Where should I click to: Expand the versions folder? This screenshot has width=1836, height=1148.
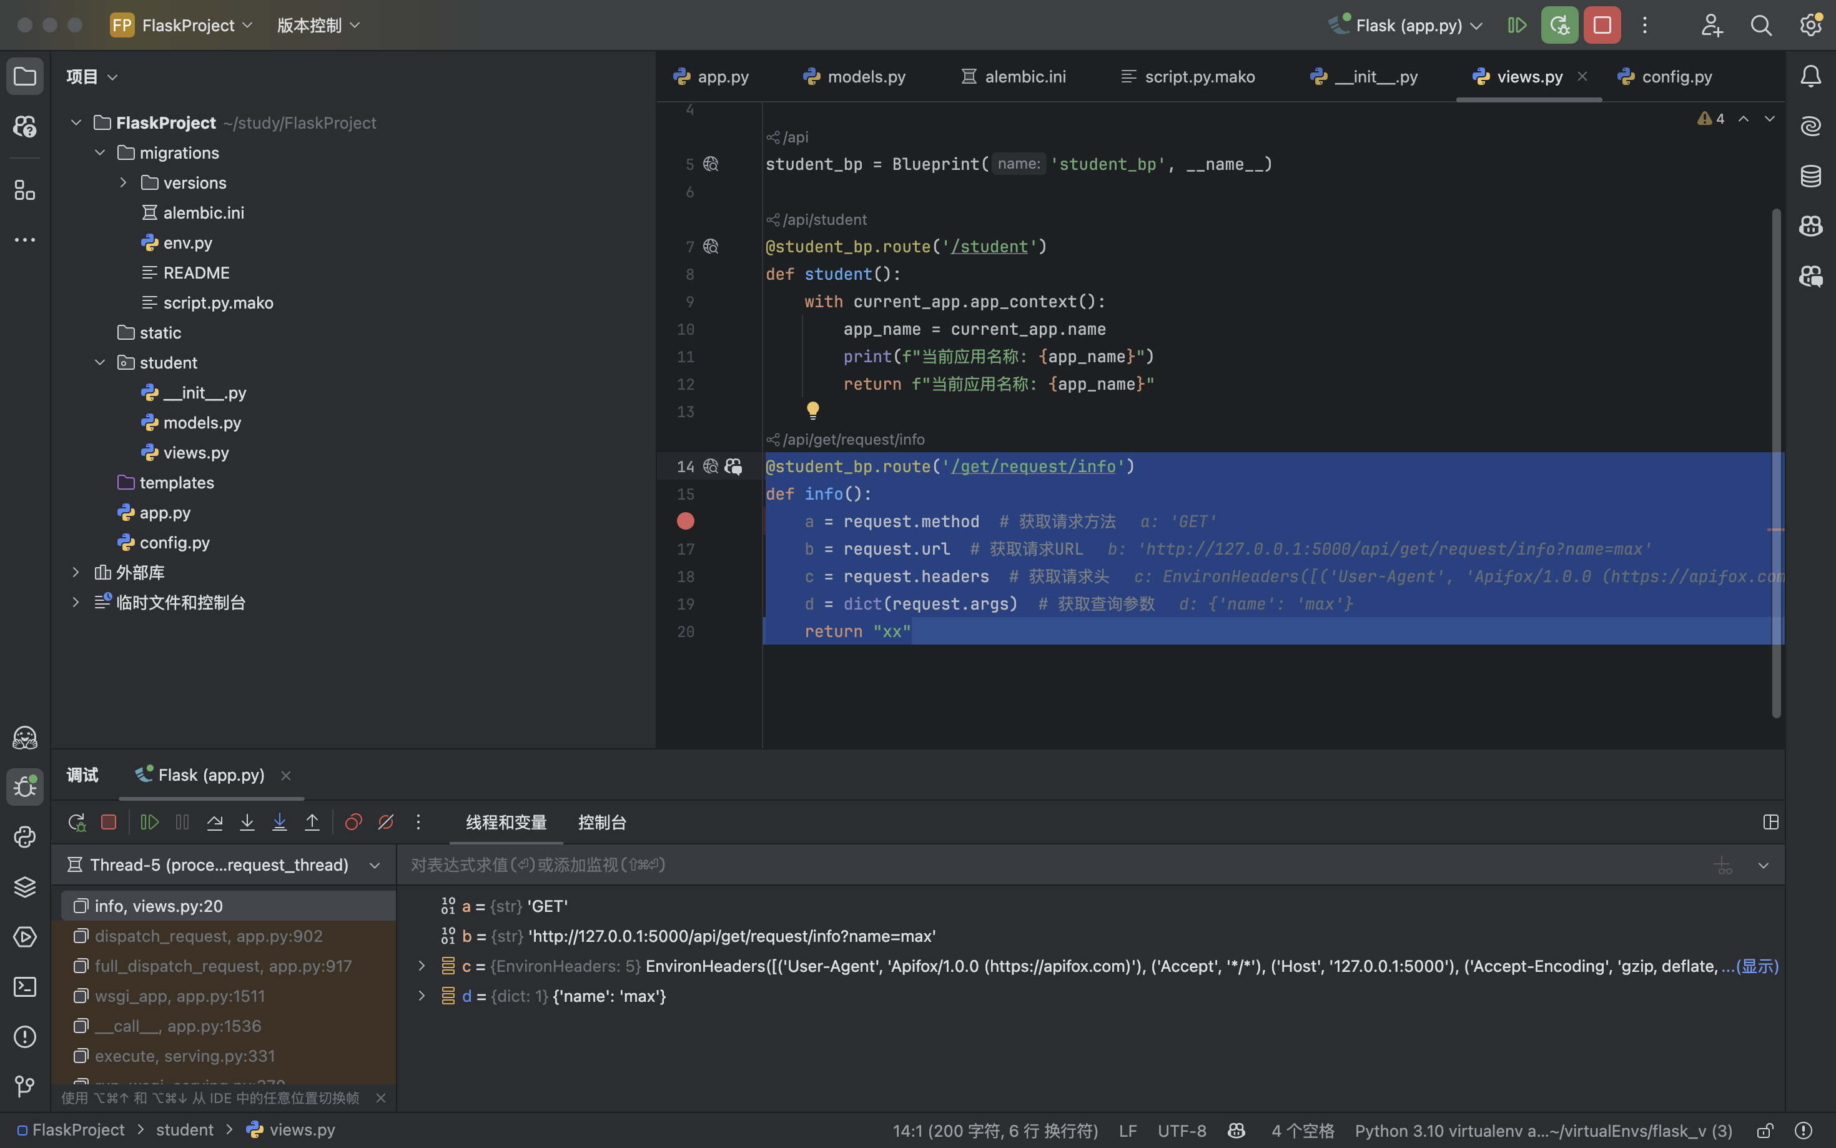(x=123, y=183)
